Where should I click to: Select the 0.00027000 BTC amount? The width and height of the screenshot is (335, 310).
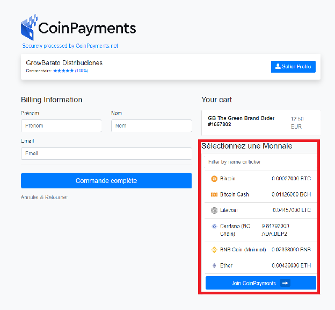click(x=291, y=179)
